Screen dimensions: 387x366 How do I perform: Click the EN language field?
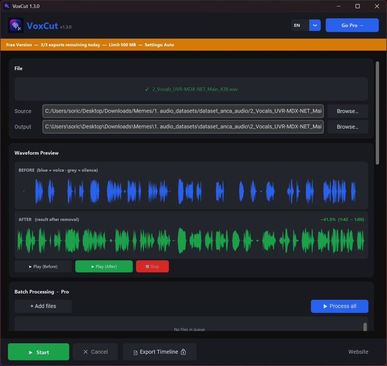tap(300, 25)
